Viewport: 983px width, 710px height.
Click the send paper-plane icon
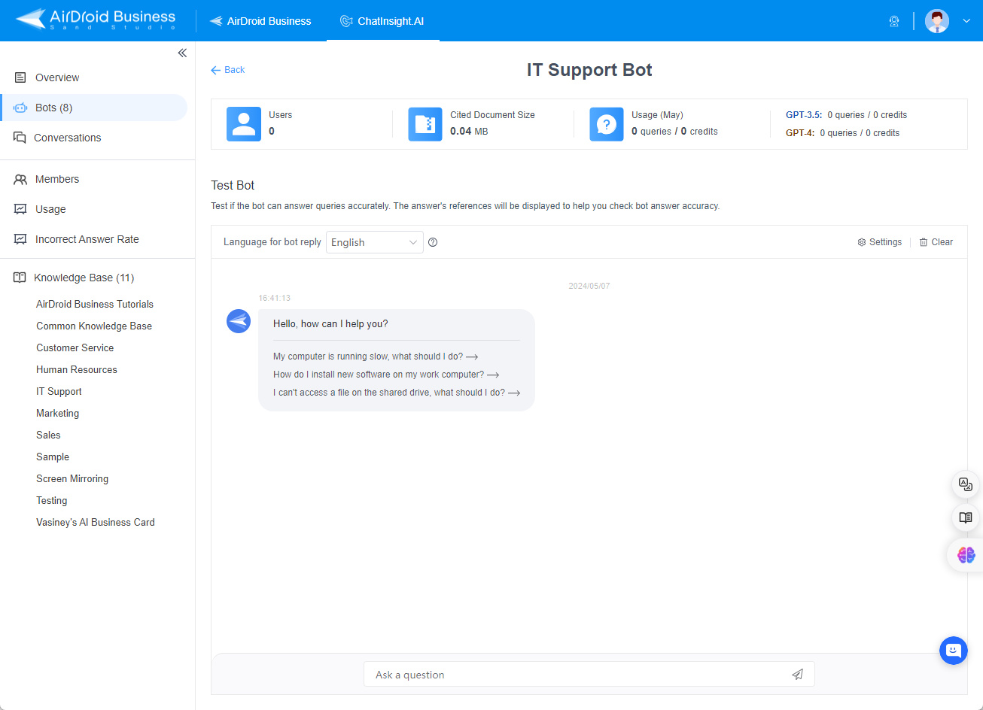(x=798, y=675)
